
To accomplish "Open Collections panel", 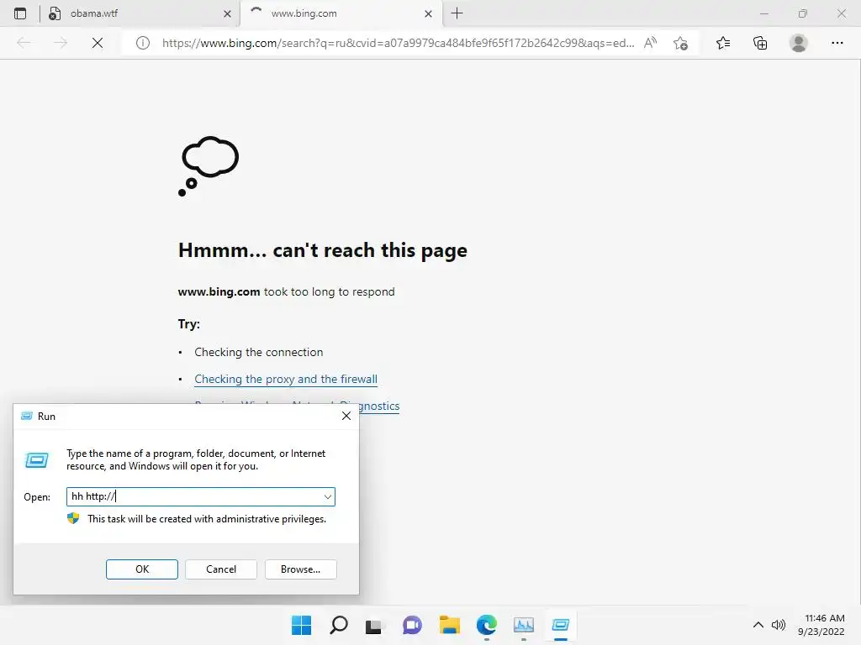I will tap(760, 43).
